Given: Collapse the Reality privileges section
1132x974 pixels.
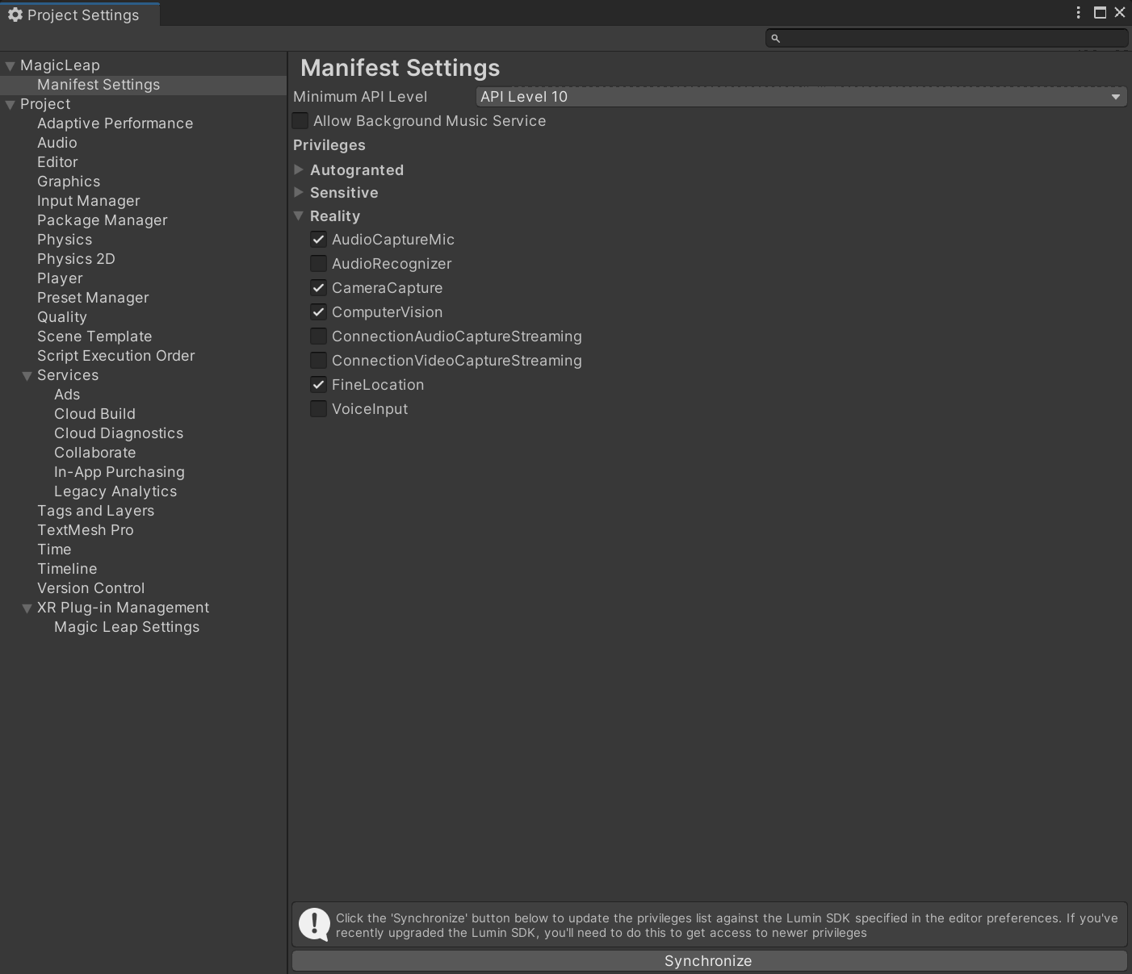Looking at the screenshot, I should click(299, 215).
